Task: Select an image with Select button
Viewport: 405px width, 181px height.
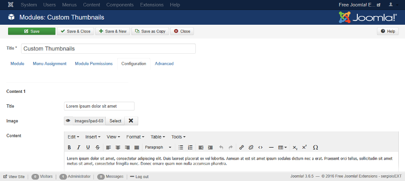Action: tap(115, 121)
